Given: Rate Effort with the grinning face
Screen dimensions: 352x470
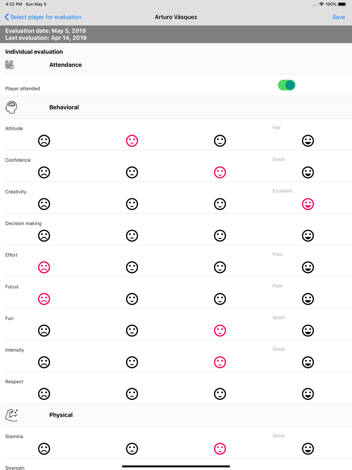Looking at the screenshot, I should [308, 268].
